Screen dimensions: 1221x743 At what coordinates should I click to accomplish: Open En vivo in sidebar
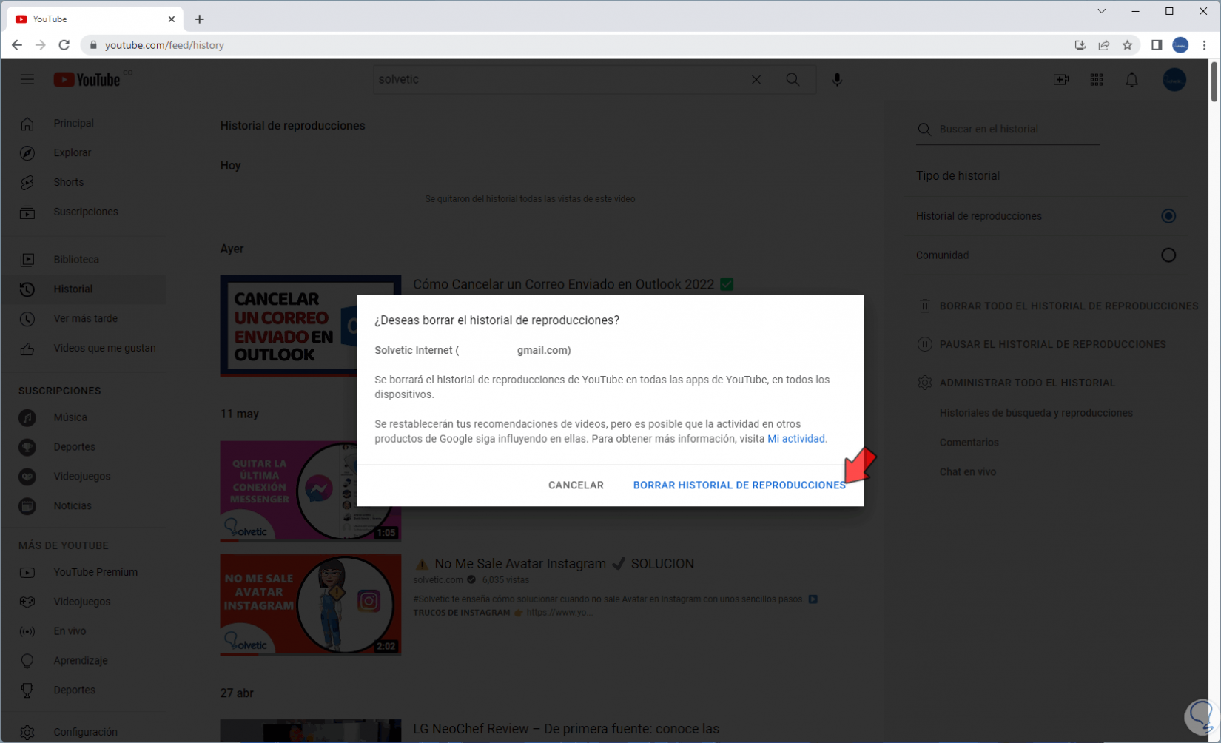(83, 631)
